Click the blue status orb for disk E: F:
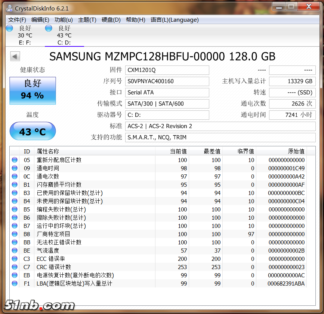The height and width of the screenshot is (314, 324). 9,28
